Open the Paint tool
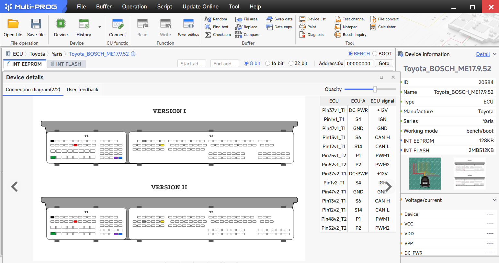This screenshot has width=499, height=263. coord(308,27)
